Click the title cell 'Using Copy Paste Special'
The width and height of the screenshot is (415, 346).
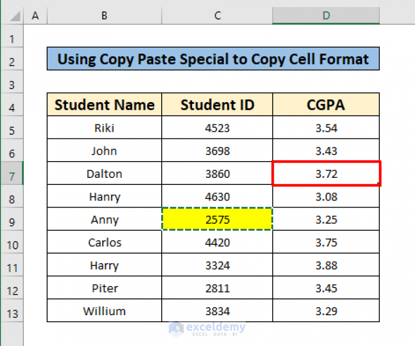click(x=213, y=59)
